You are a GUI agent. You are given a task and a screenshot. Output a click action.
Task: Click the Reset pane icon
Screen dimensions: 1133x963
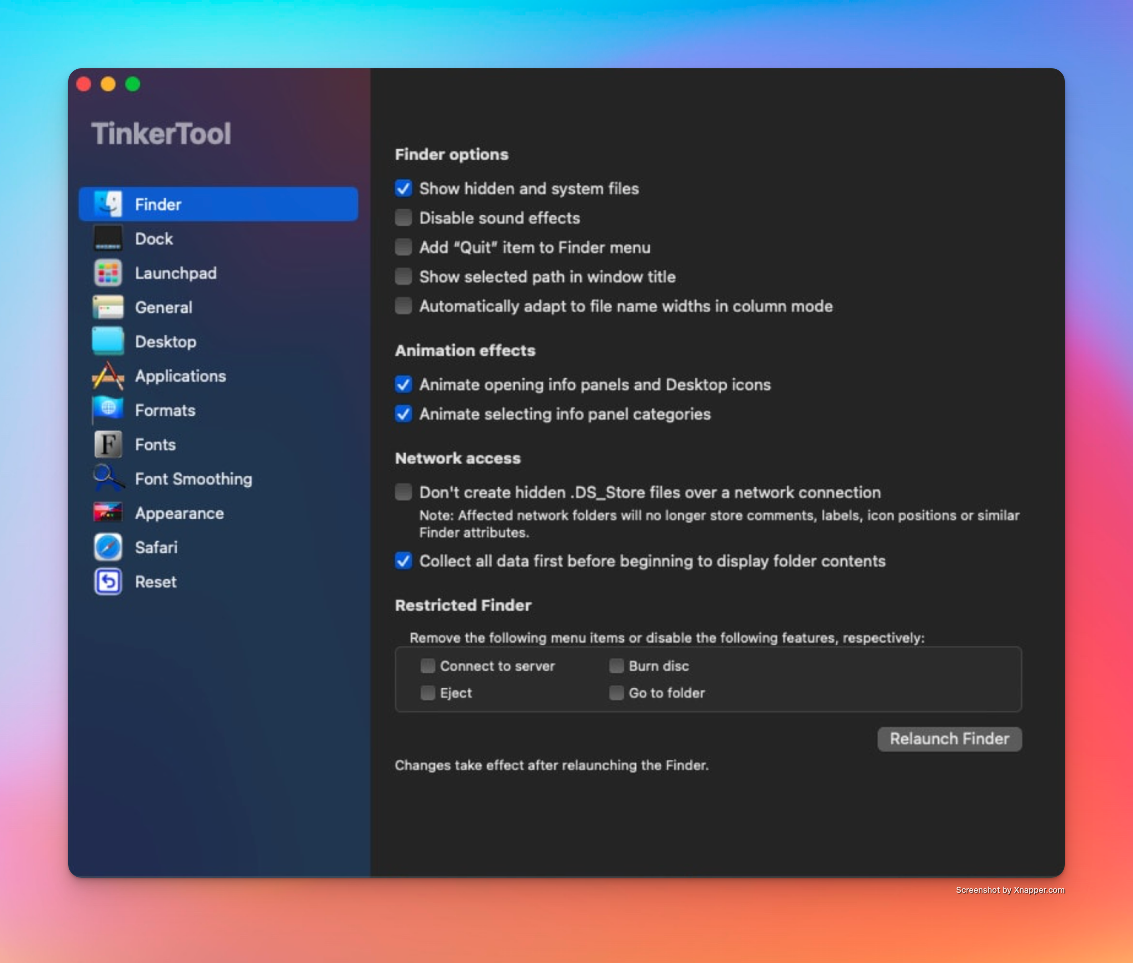[x=108, y=581]
